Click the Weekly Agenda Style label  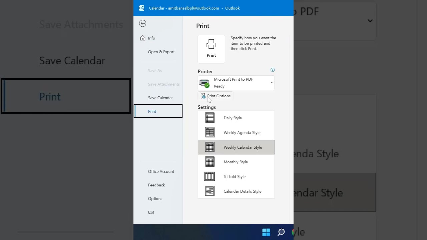[x=242, y=133]
